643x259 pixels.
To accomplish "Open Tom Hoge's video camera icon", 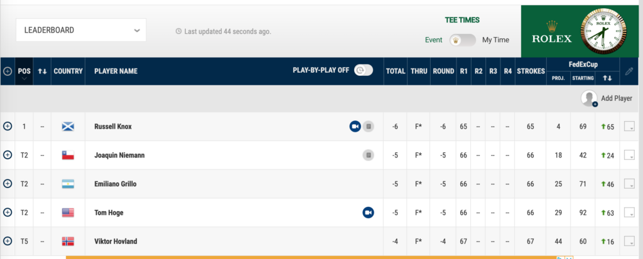I will point(368,213).
